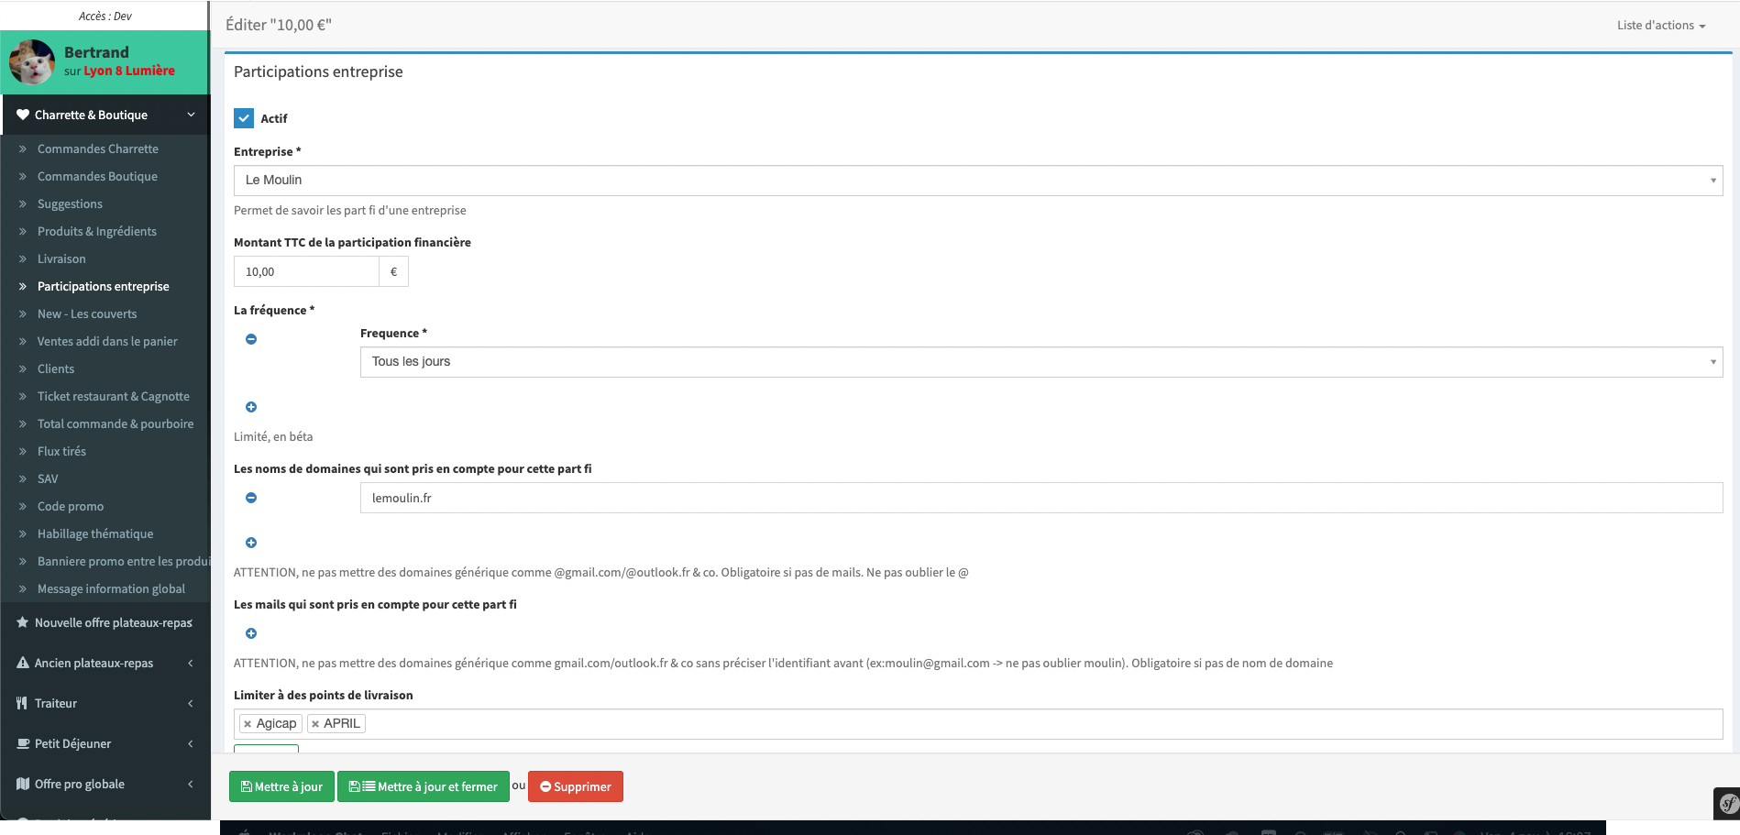Go to Suggestions in sidebar
Viewport: 1740px width, 835px height.
pos(70,203)
